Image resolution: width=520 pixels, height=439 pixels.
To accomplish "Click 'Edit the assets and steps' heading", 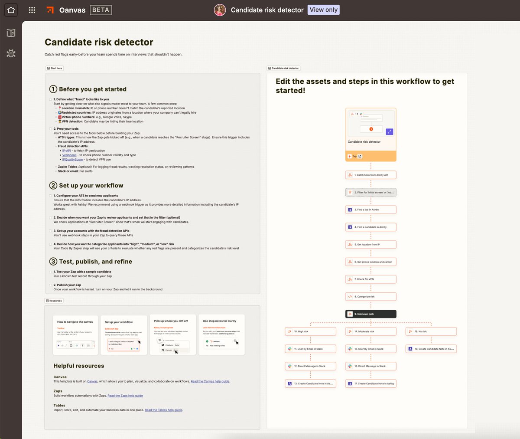I will (x=365, y=86).
